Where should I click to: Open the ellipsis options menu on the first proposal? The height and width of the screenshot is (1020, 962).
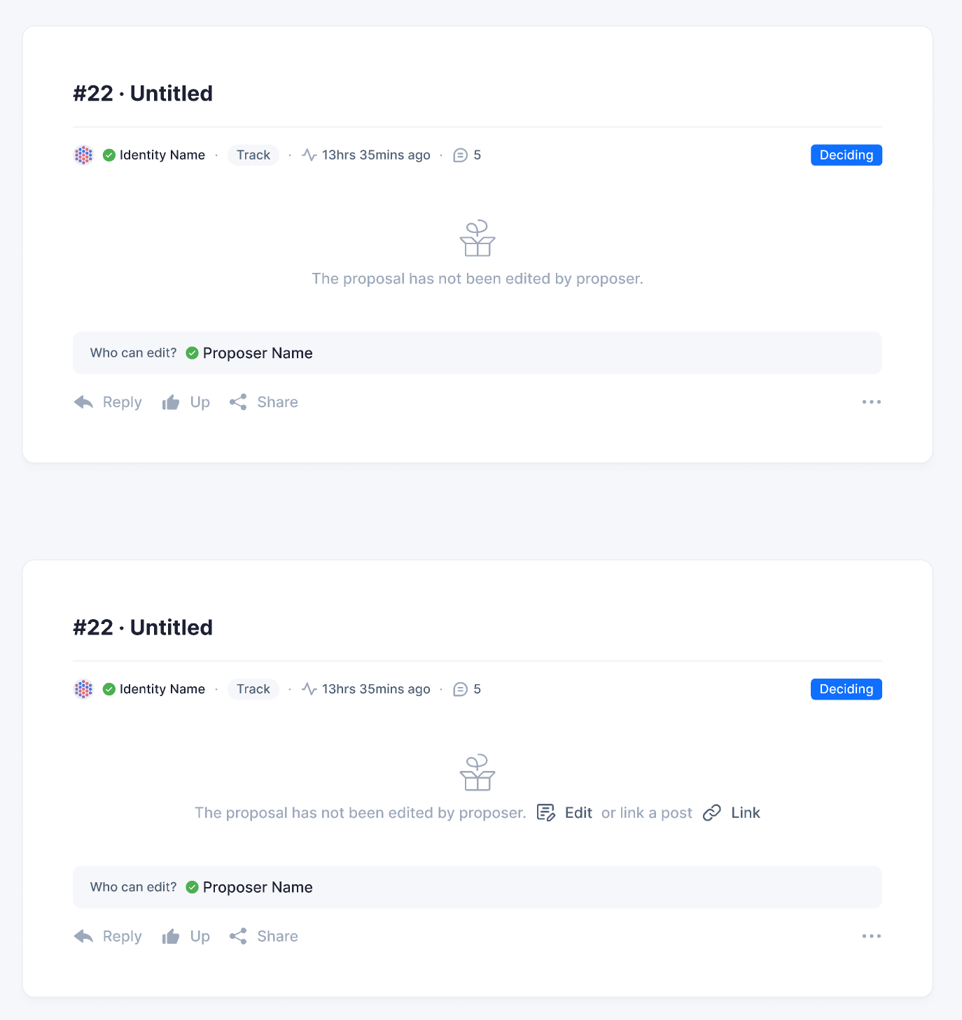(871, 402)
